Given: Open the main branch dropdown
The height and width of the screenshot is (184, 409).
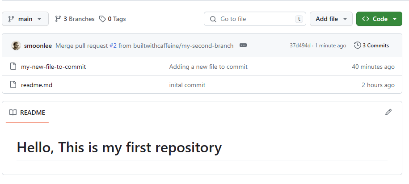Looking at the screenshot, I should point(25,19).
